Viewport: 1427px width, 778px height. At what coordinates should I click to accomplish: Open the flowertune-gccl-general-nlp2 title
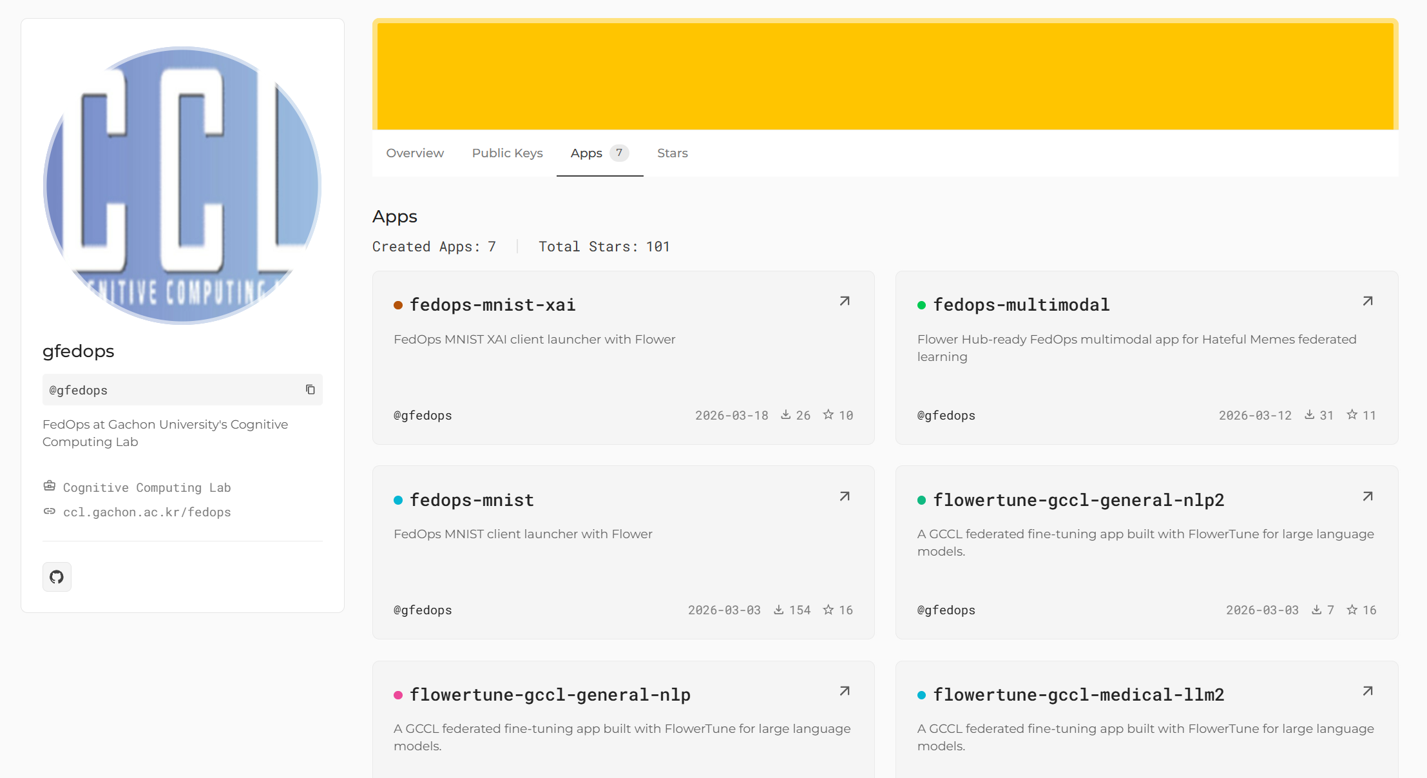click(x=1078, y=500)
